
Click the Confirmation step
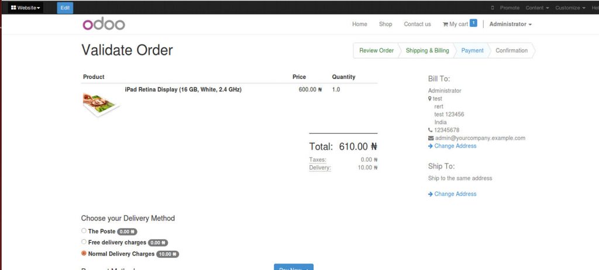point(511,50)
